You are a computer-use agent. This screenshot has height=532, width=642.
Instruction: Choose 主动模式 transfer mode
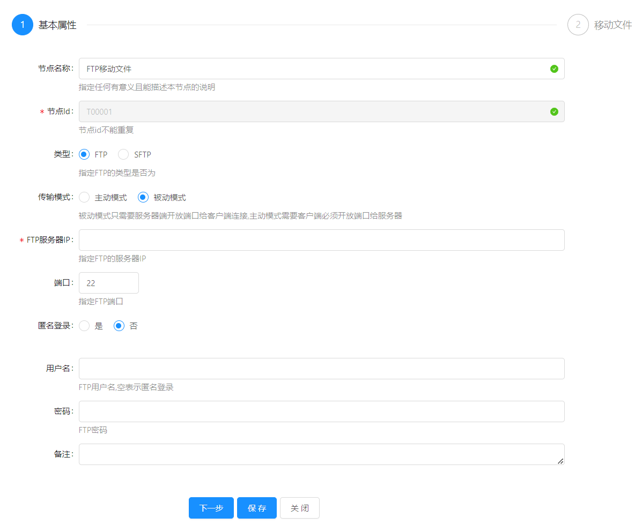pyautogui.click(x=84, y=197)
